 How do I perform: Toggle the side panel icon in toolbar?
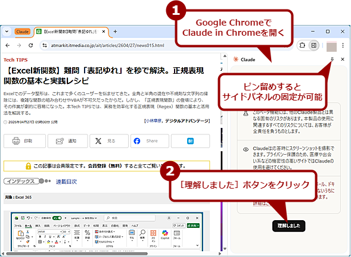[314, 45]
